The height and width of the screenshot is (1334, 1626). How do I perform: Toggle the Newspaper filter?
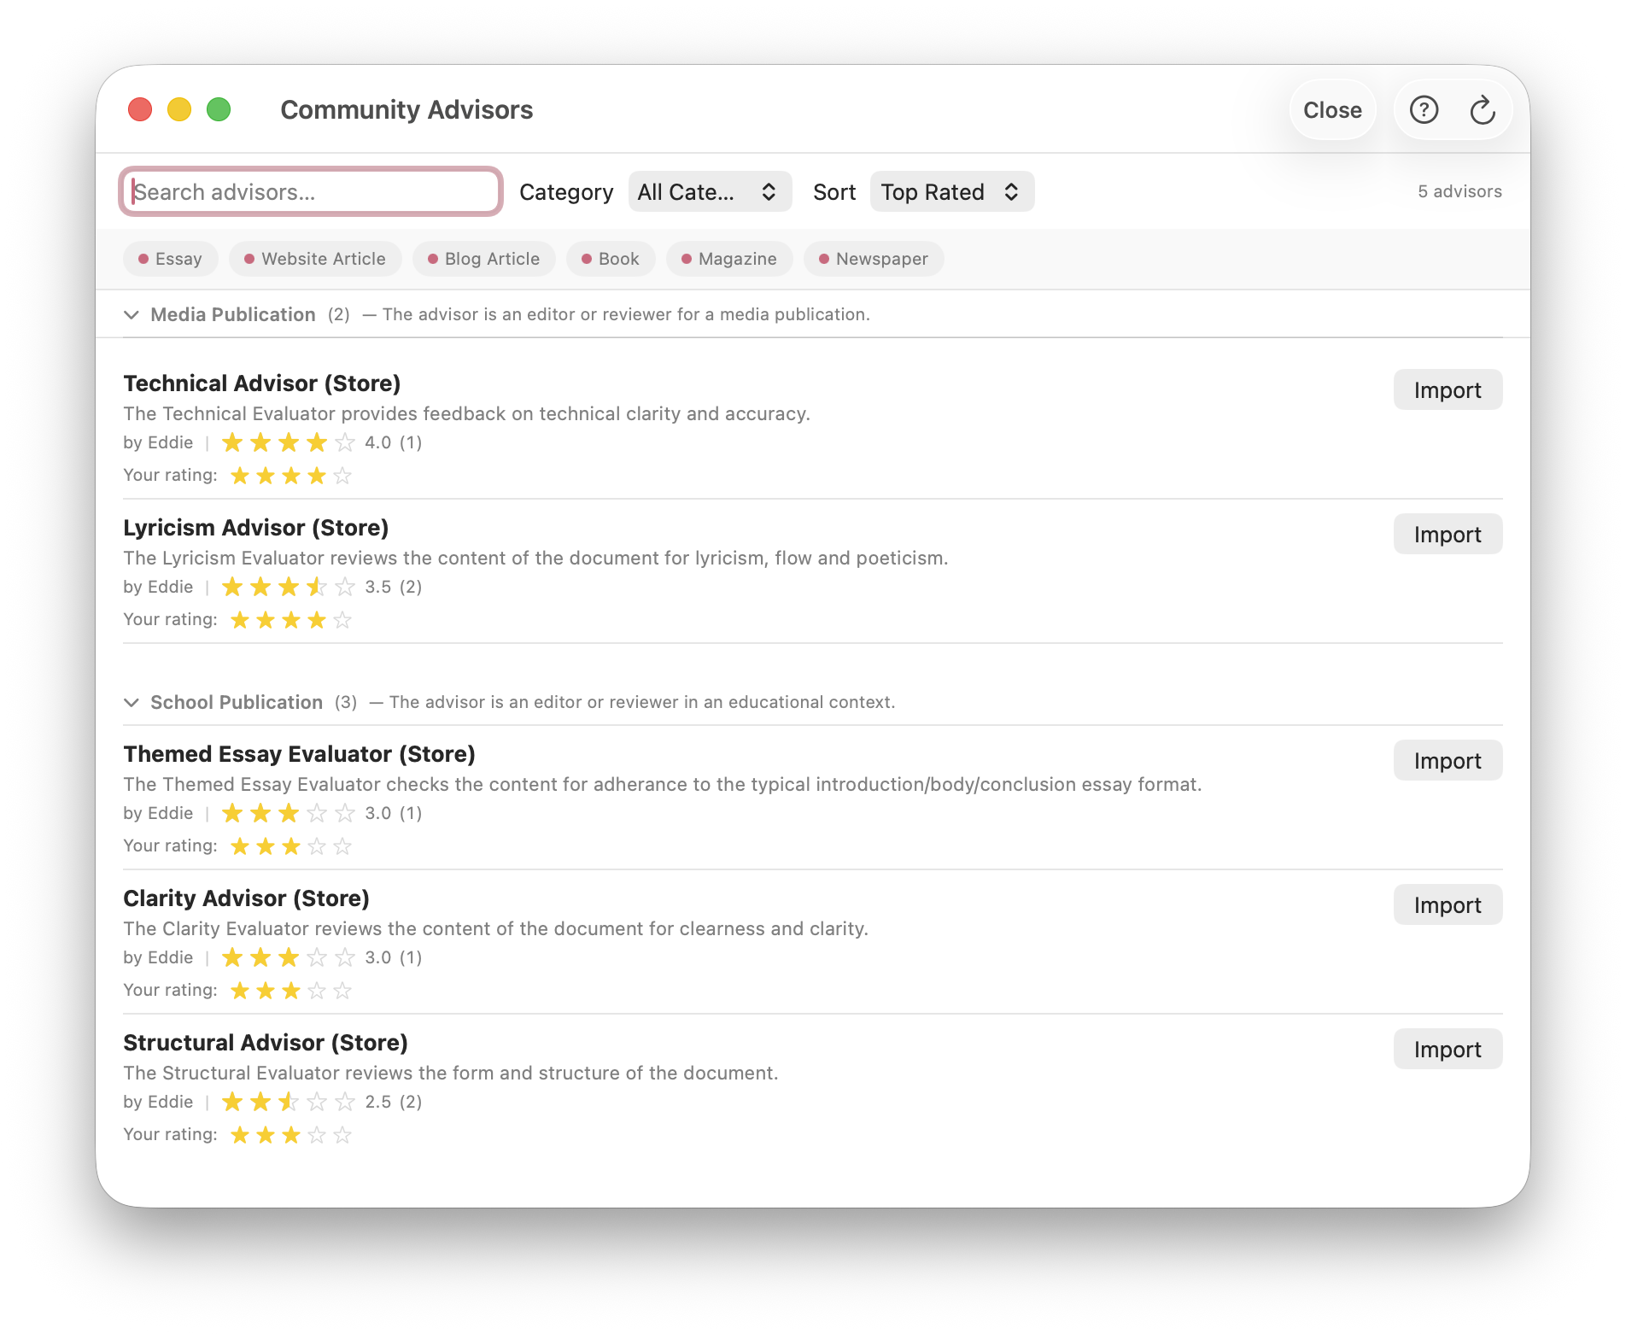pos(874,259)
